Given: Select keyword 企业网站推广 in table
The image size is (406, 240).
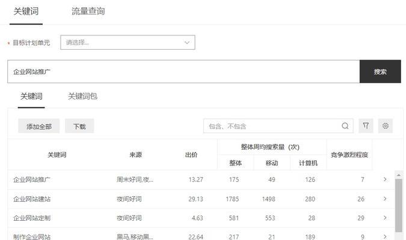Looking at the screenshot, I should click(x=32, y=179).
